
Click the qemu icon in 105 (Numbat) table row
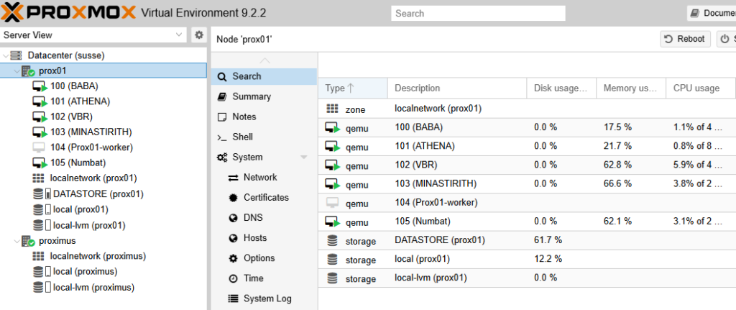click(333, 222)
